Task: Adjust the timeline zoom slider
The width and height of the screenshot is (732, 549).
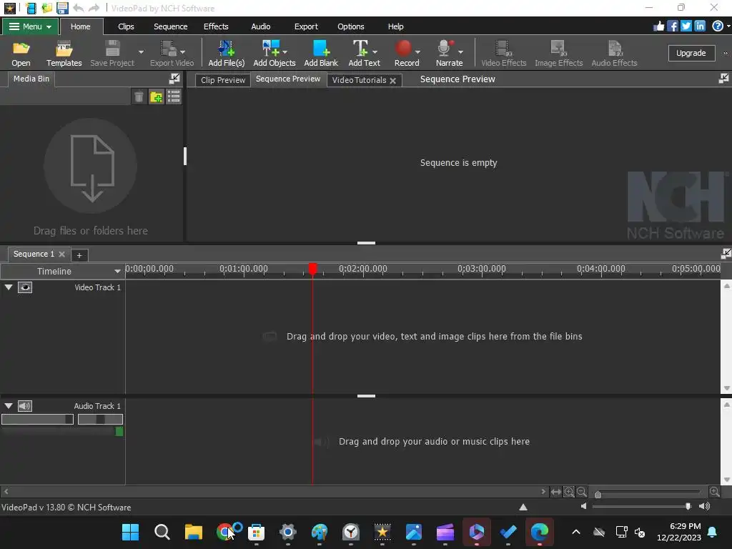Action: pyautogui.click(x=598, y=494)
